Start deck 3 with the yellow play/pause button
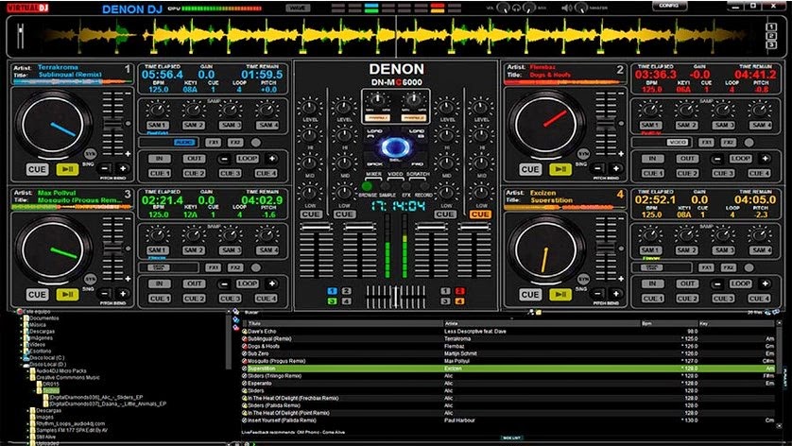The height and width of the screenshot is (446, 792). point(67,295)
